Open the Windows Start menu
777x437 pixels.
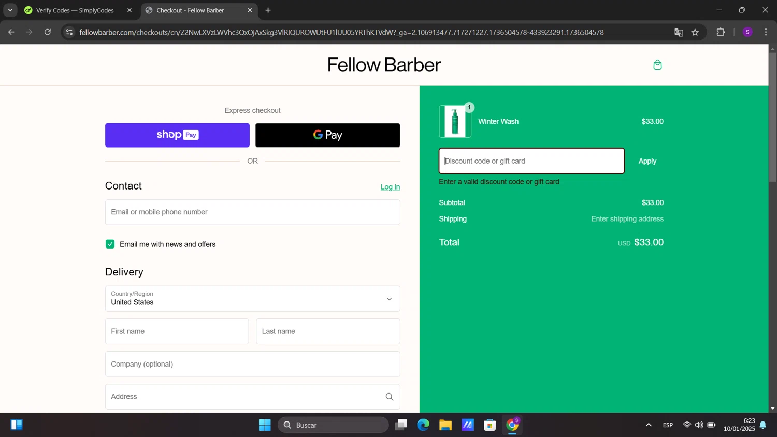tap(265, 425)
